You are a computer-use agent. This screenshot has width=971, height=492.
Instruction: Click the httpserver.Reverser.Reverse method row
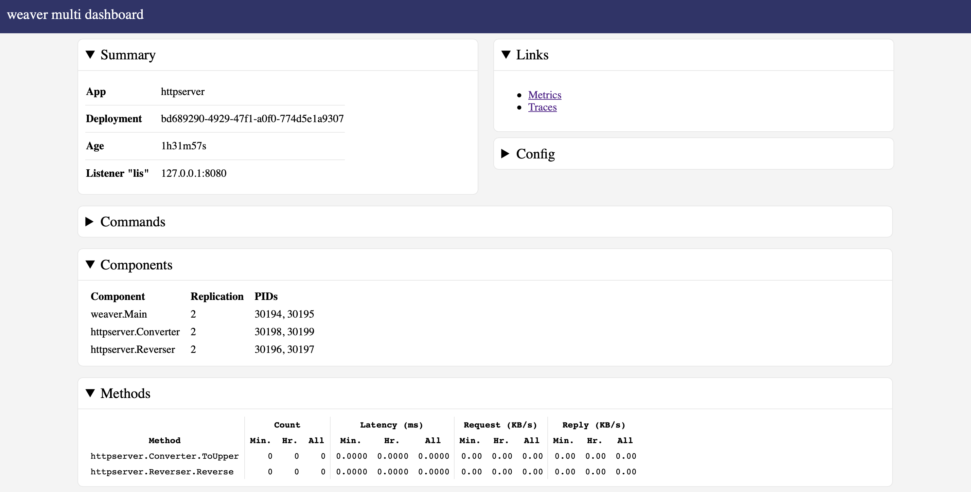pyautogui.click(x=364, y=472)
